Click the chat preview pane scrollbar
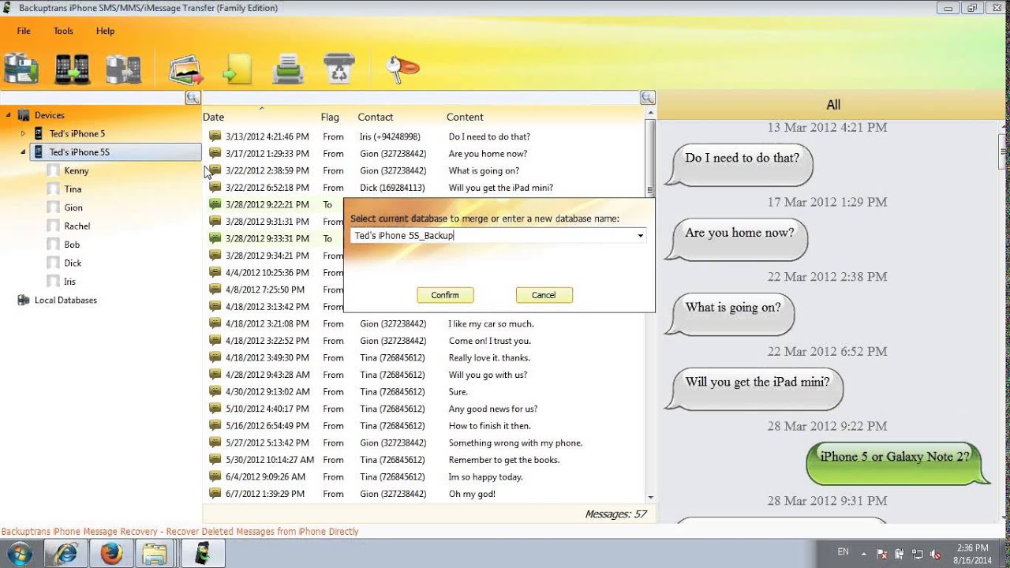This screenshot has height=568, width=1010. pos(1004,152)
